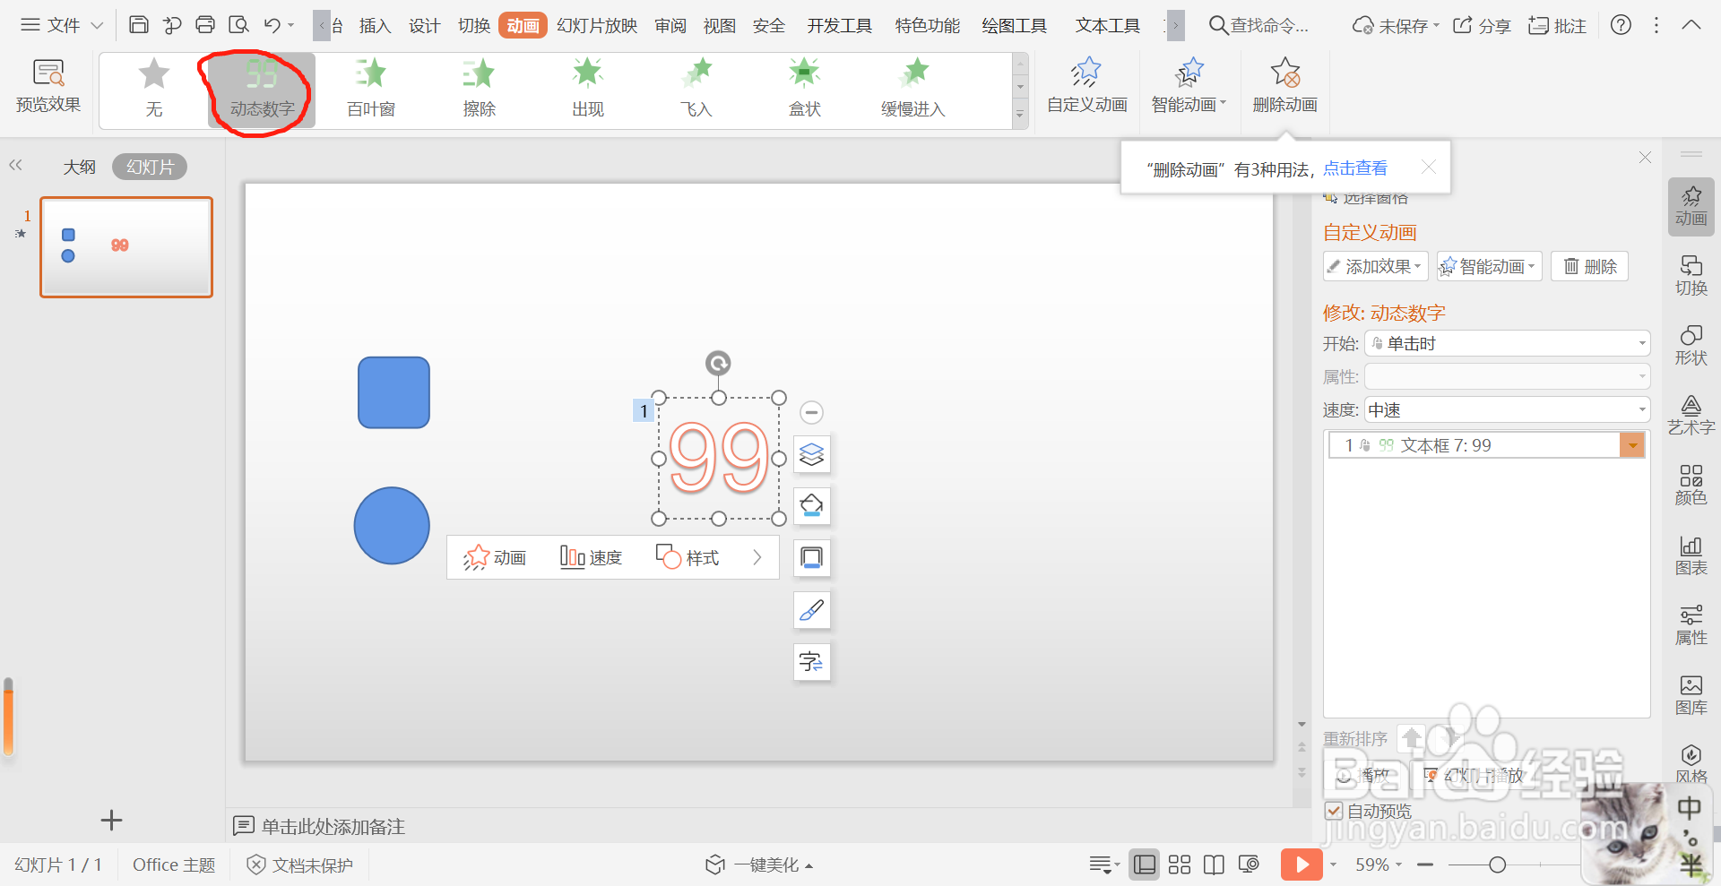This screenshot has height=886, width=1721.
Task: Switch to the 幻灯片放映 ribbon tab
Action: coord(596,25)
